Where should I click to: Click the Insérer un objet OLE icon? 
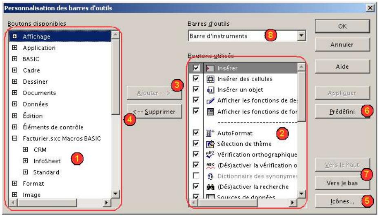pos(210,90)
